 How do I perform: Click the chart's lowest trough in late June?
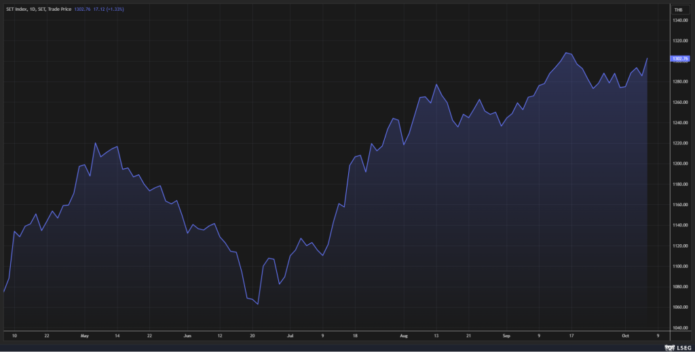(x=258, y=304)
